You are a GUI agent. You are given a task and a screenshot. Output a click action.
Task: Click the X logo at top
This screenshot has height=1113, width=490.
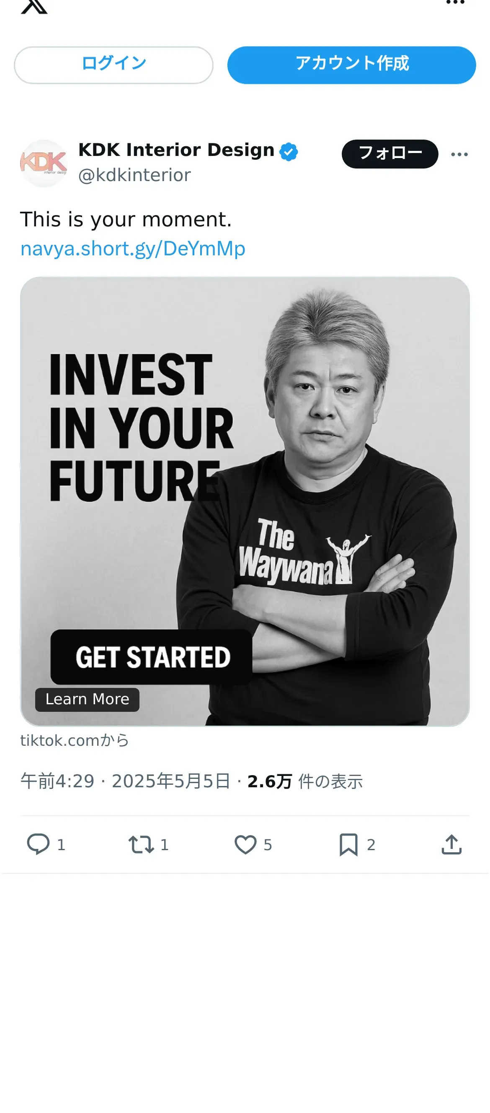(34, 6)
